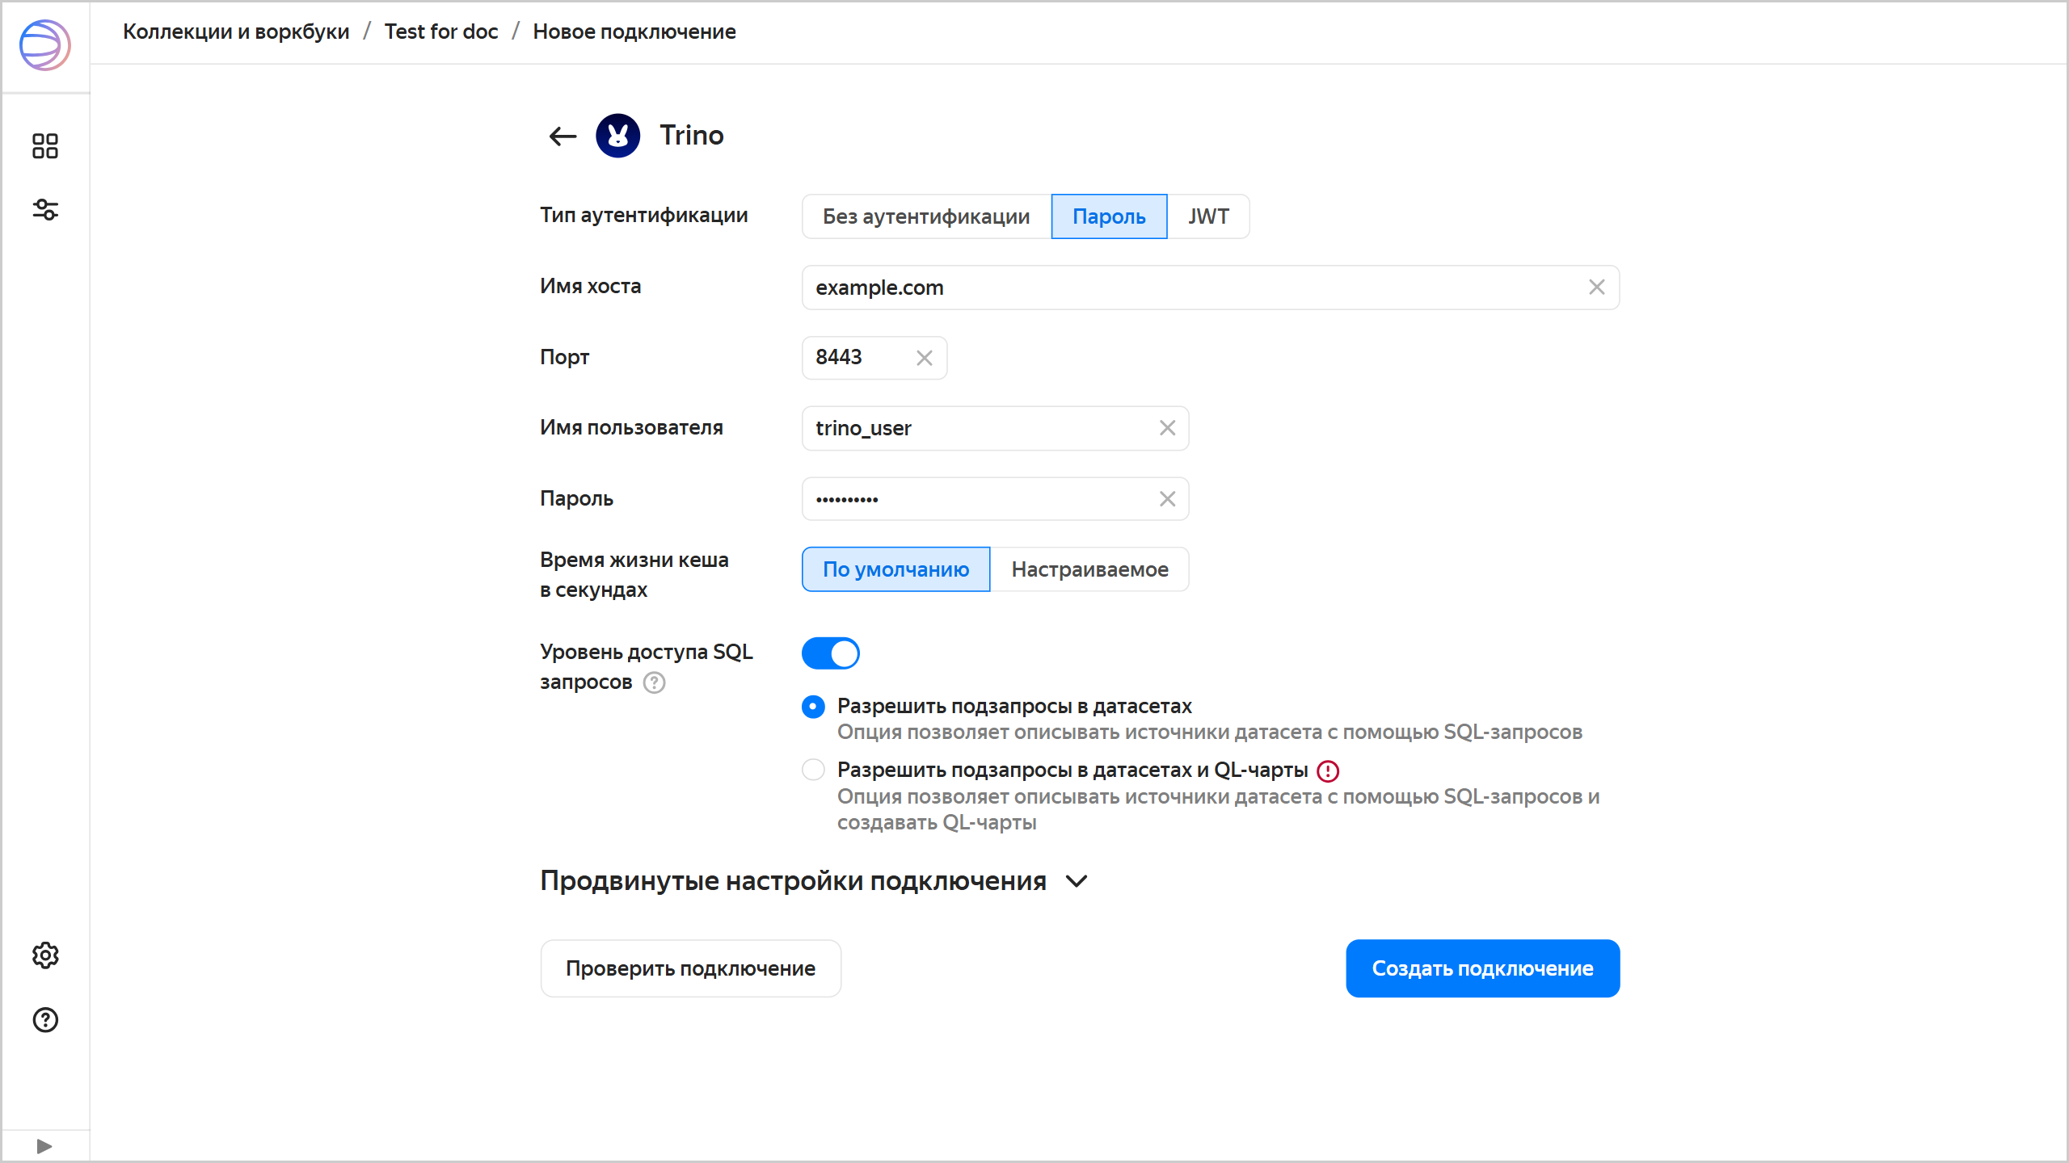
Task: Open the help question mark in sidebar
Action: 45,1020
